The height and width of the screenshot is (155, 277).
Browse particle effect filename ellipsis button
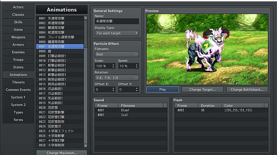(136, 54)
